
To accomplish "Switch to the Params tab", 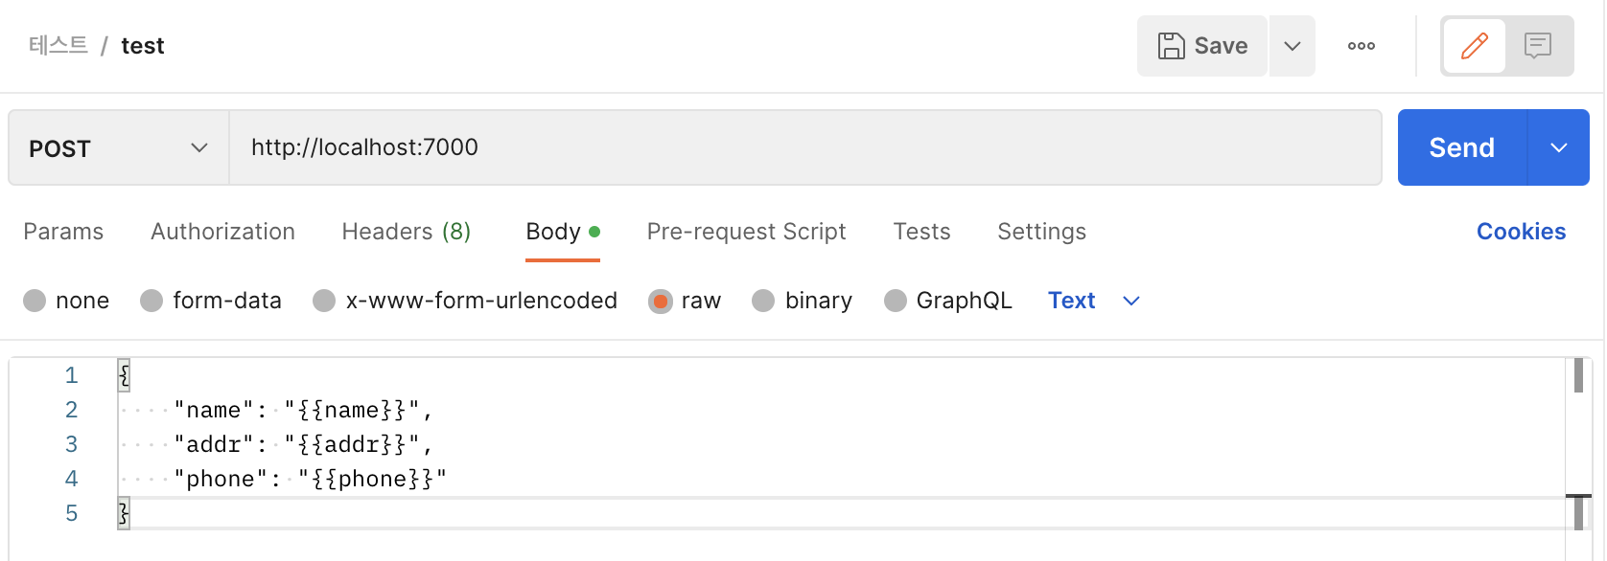I will click(x=63, y=232).
